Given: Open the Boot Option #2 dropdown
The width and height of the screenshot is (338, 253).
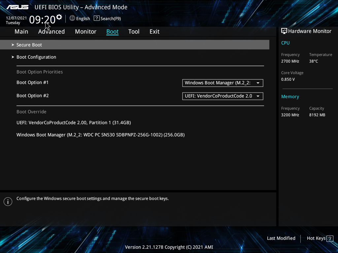Looking at the screenshot, I should click(x=223, y=96).
